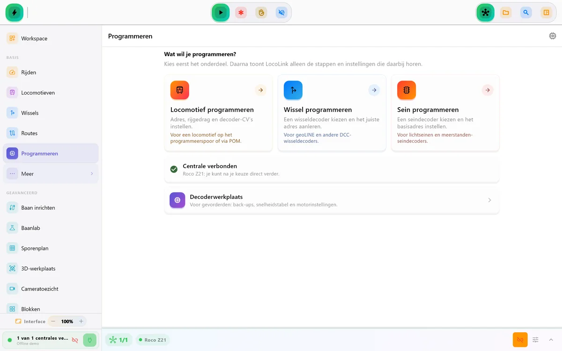Start the layout with the play button
The image size is (562, 351).
click(x=221, y=13)
